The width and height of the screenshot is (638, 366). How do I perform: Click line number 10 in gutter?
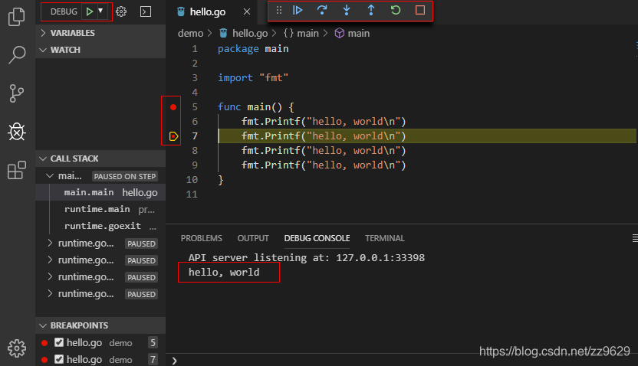click(x=192, y=179)
